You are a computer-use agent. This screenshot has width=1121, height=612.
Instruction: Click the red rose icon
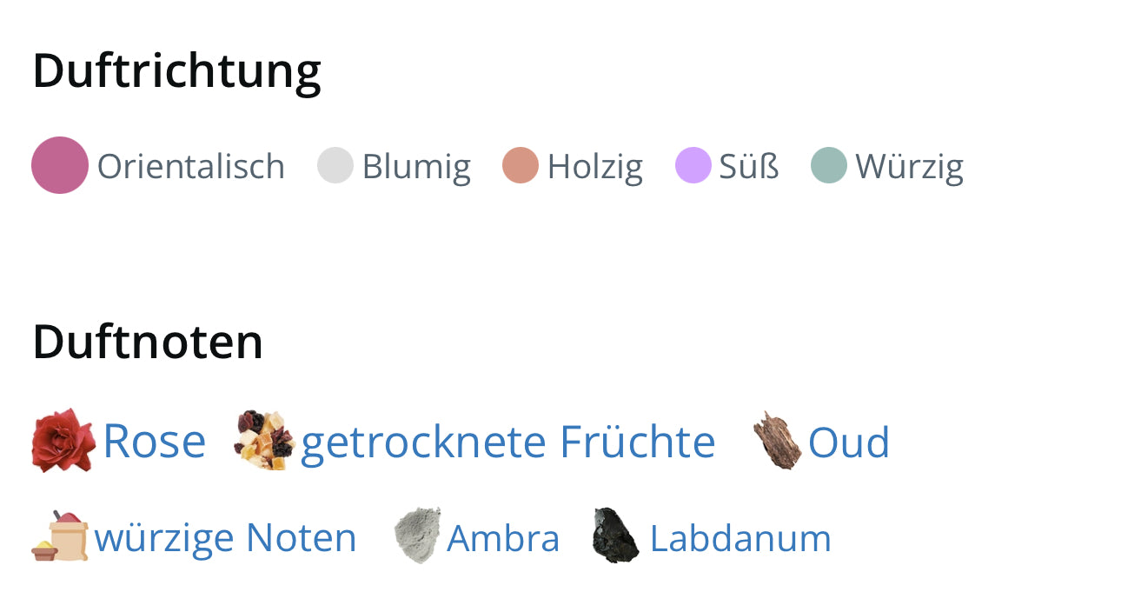coord(63,441)
